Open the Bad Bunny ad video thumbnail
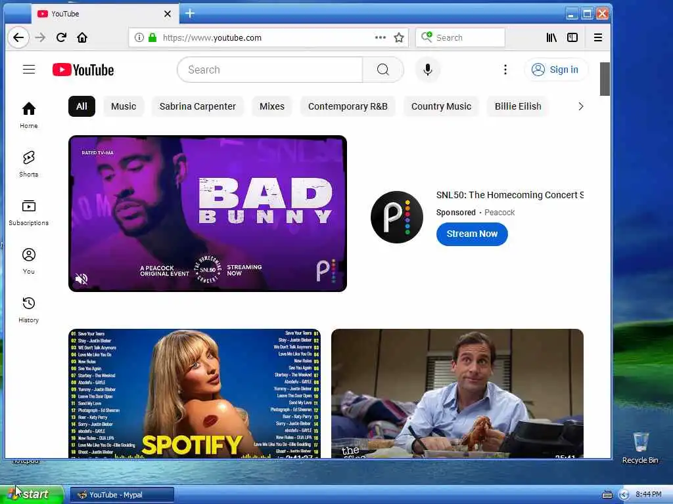This screenshot has width=673, height=504. click(x=208, y=213)
